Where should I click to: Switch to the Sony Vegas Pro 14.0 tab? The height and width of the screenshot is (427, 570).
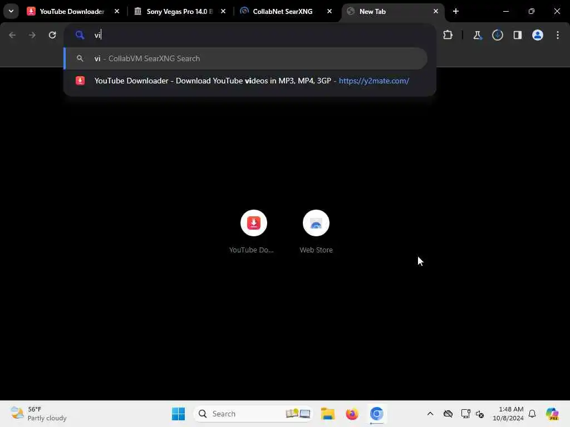click(x=180, y=12)
